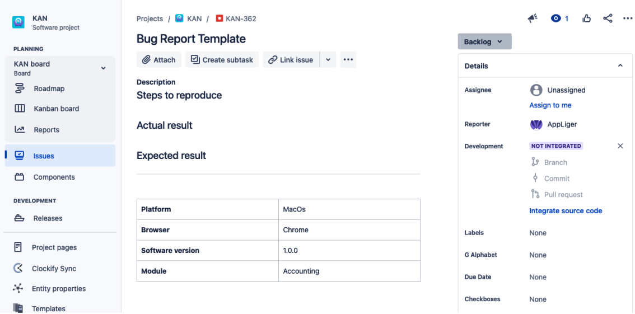The image size is (635, 314).
Task: Open Roadmap from the sidebar
Action: pyautogui.click(x=49, y=88)
